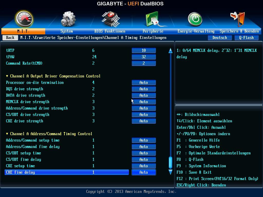Click the Energie-Verwaltung power icon
The image size is (263, 197).
pos(195,19)
